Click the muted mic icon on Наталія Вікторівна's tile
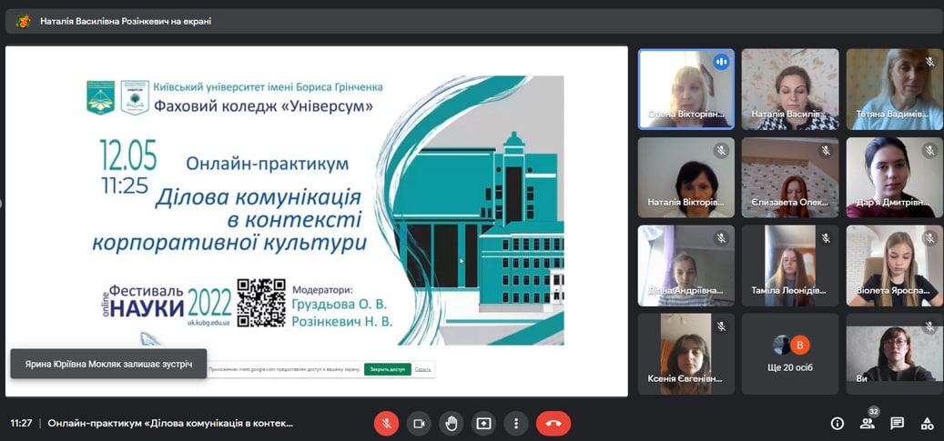 tap(721, 150)
